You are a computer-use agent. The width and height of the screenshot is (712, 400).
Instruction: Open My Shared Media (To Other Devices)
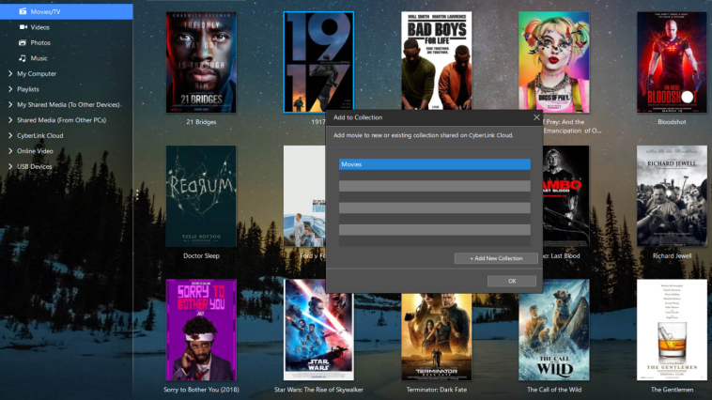click(68, 104)
